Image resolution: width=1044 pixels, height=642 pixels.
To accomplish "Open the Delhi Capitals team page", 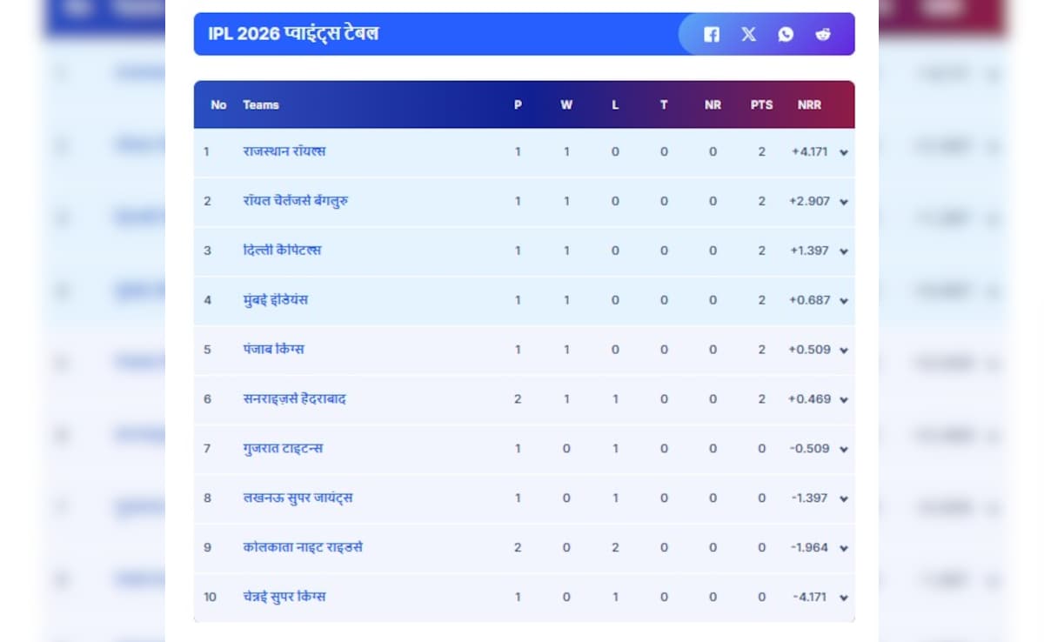I will pos(284,251).
